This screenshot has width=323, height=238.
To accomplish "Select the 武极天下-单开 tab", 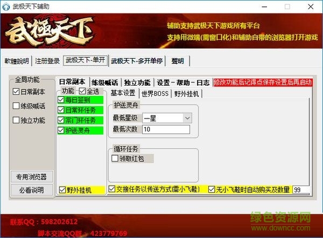I will (85, 60).
